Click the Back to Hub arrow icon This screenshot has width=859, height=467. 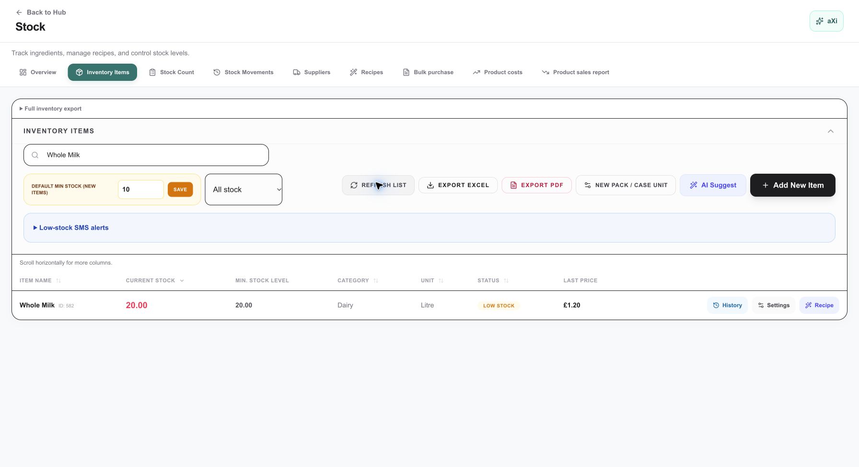pos(19,12)
